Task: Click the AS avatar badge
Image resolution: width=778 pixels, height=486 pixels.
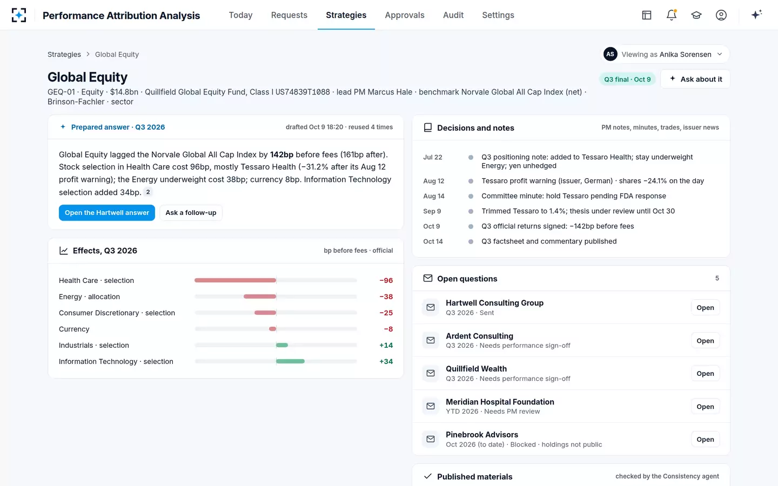Action: (610, 54)
